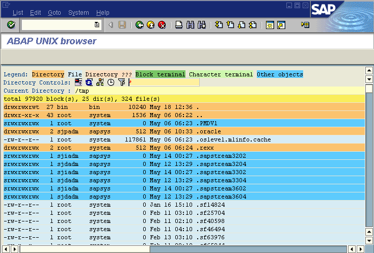
Task: Open the .rexx directory
Action: (184, 148)
